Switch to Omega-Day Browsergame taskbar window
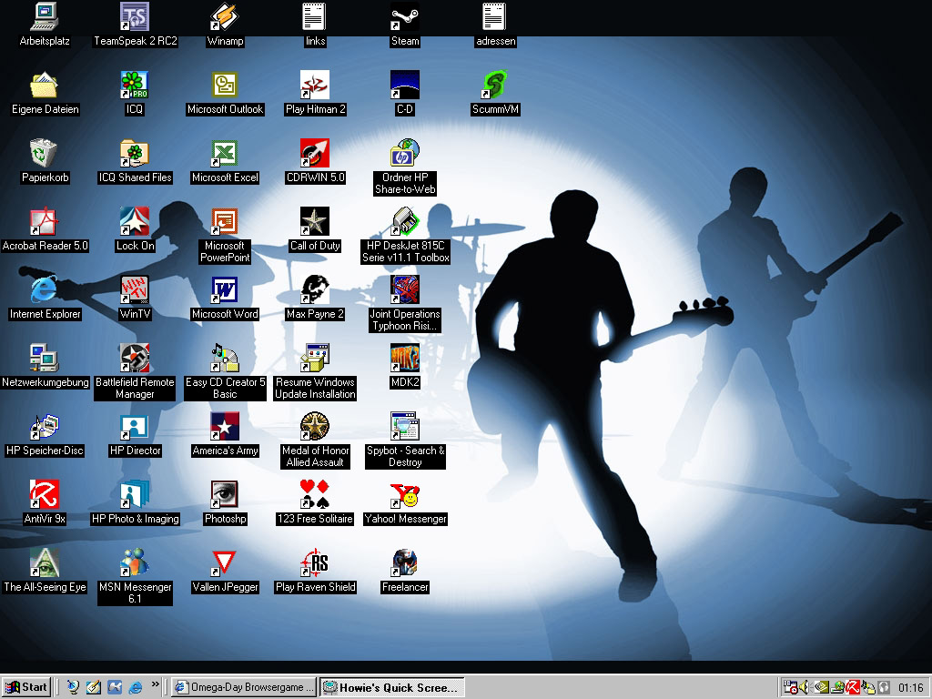The width and height of the screenshot is (932, 699). coord(244,687)
